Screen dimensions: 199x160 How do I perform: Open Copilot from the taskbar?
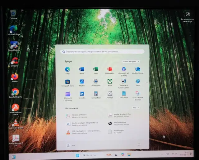[x=123, y=154]
